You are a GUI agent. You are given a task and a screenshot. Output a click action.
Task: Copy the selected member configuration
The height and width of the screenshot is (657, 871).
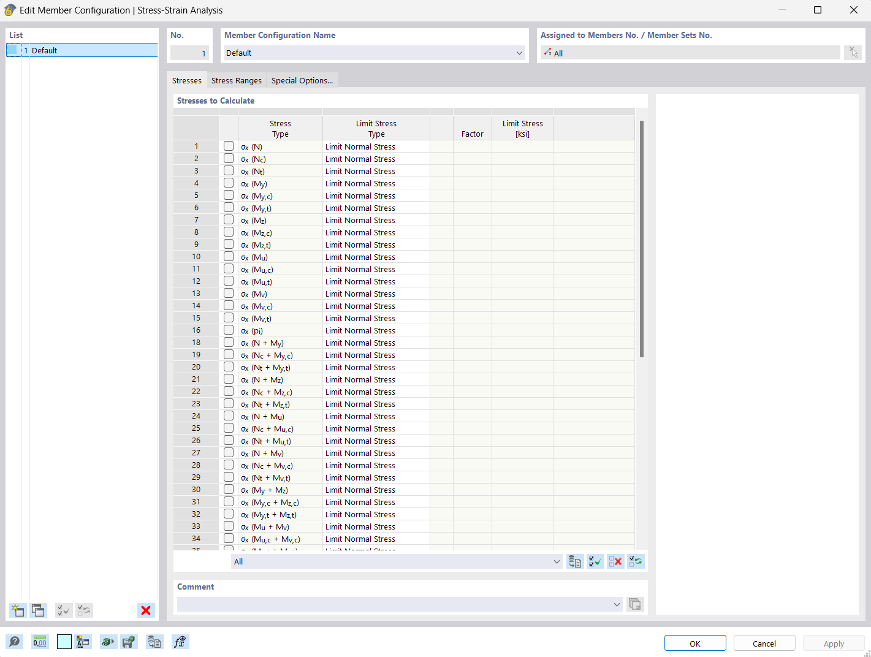click(x=38, y=610)
